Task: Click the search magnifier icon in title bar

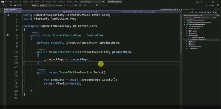Action: click(104, 2)
